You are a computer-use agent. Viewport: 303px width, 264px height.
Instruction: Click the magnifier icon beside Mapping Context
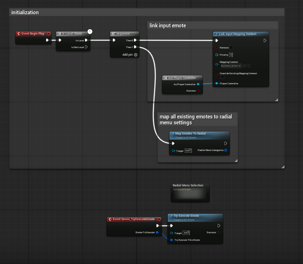pos(250,66)
